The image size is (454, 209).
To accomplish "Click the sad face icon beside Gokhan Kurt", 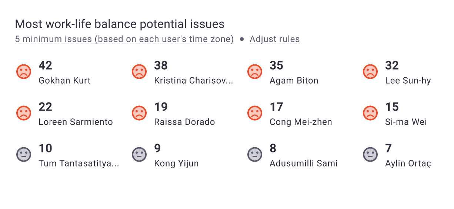I will [24, 71].
